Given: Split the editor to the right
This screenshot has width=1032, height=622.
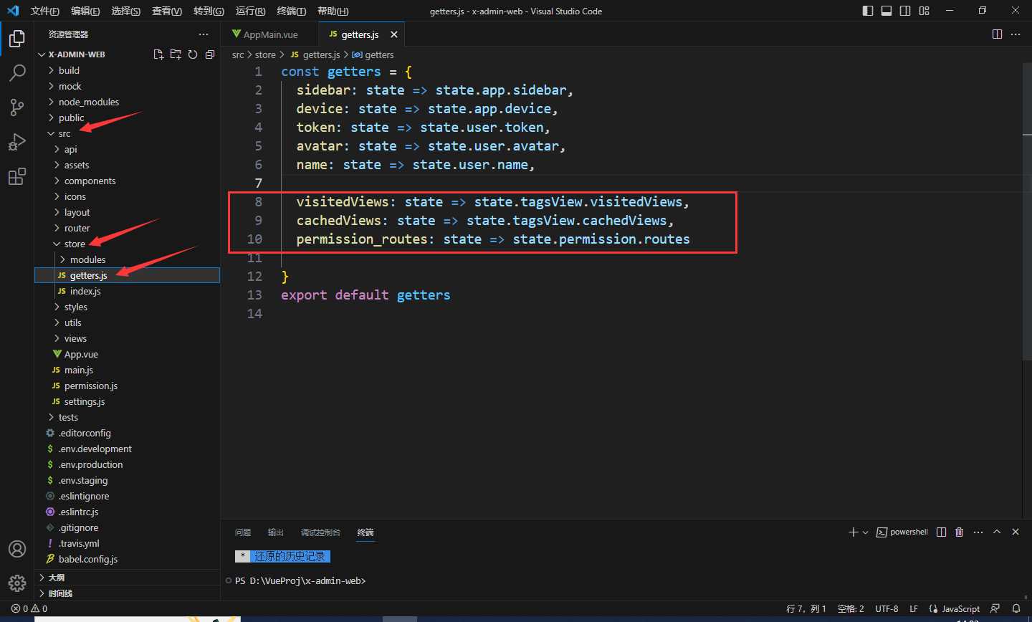Looking at the screenshot, I should (x=997, y=34).
